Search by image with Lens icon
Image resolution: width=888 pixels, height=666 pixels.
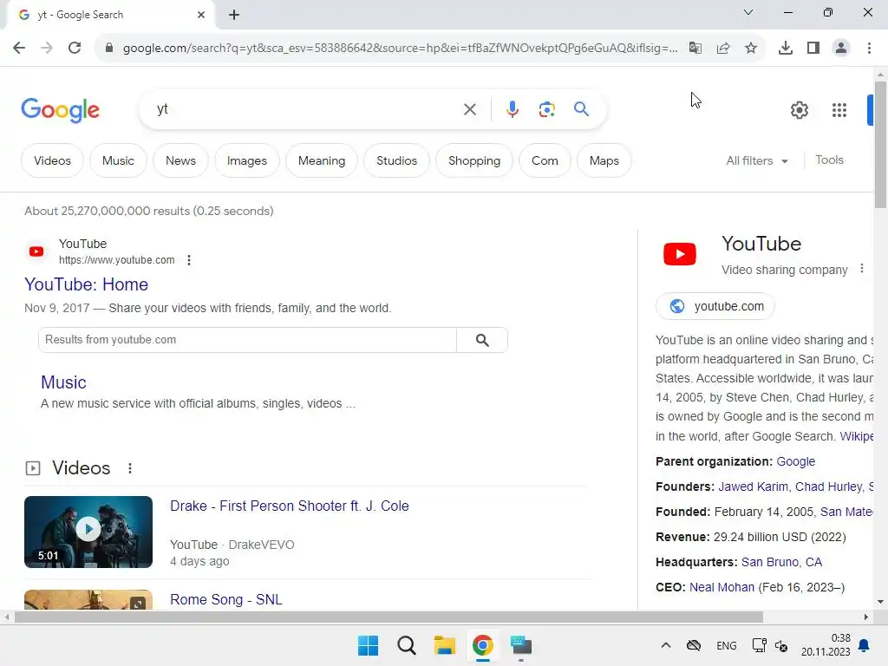click(x=546, y=109)
